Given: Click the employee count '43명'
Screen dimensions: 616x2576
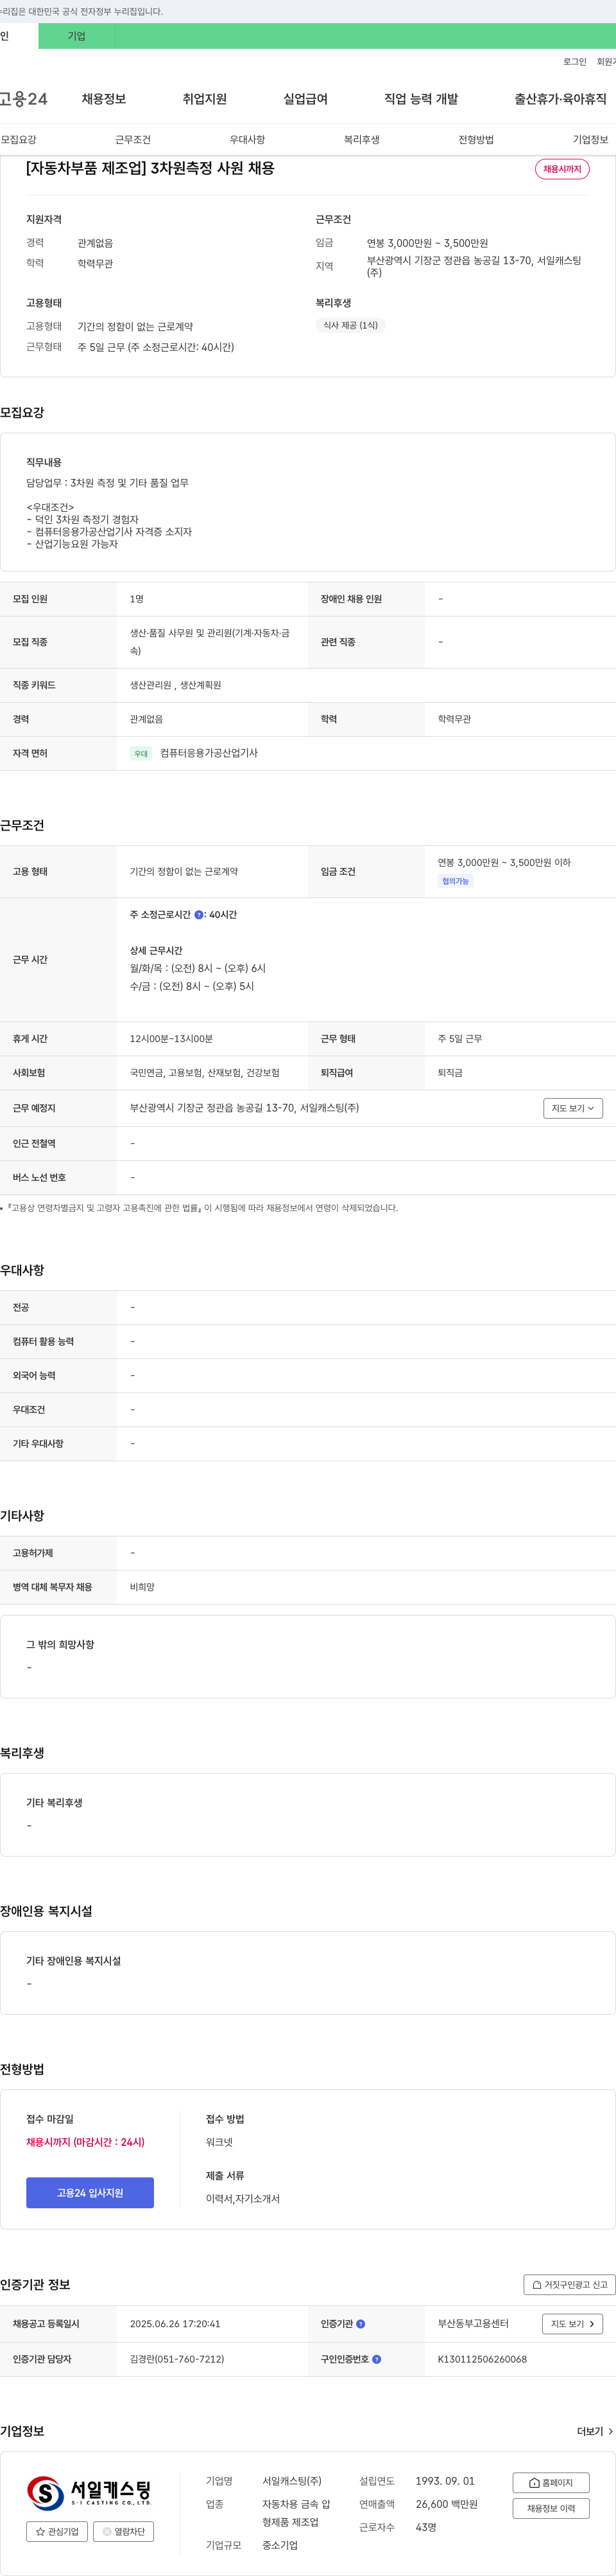Looking at the screenshot, I should 425,2527.
